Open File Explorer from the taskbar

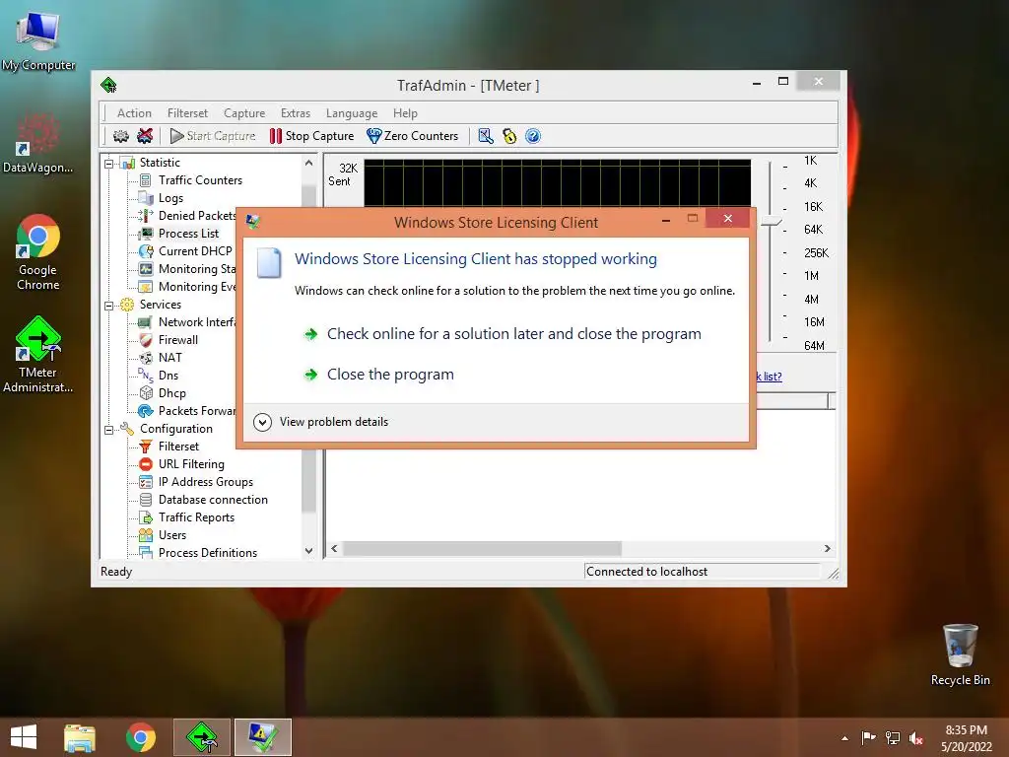(x=80, y=737)
